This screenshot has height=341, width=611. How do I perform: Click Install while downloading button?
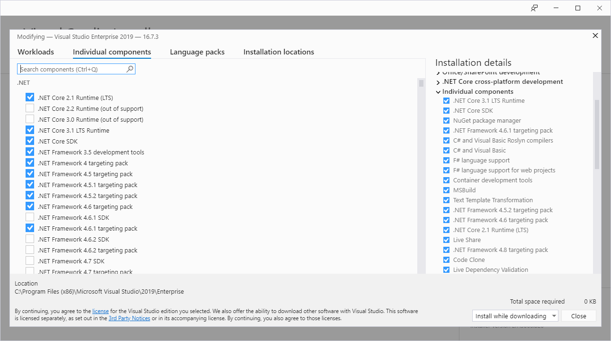click(511, 316)
